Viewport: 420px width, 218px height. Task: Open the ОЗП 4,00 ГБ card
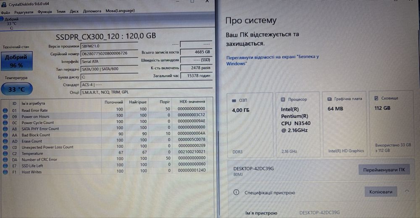(250, 125)
